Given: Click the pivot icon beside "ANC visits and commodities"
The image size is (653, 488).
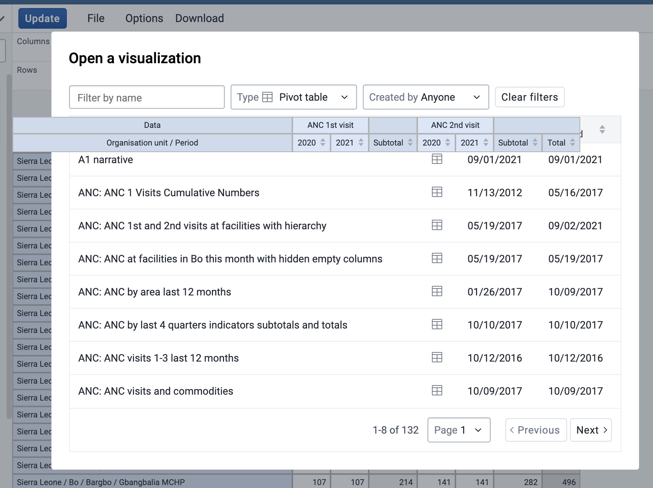Looking at the screenshot, I should (x=437, y=391).
